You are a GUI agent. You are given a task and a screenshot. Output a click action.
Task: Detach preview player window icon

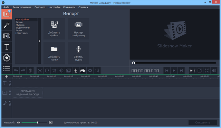(200, 71)
